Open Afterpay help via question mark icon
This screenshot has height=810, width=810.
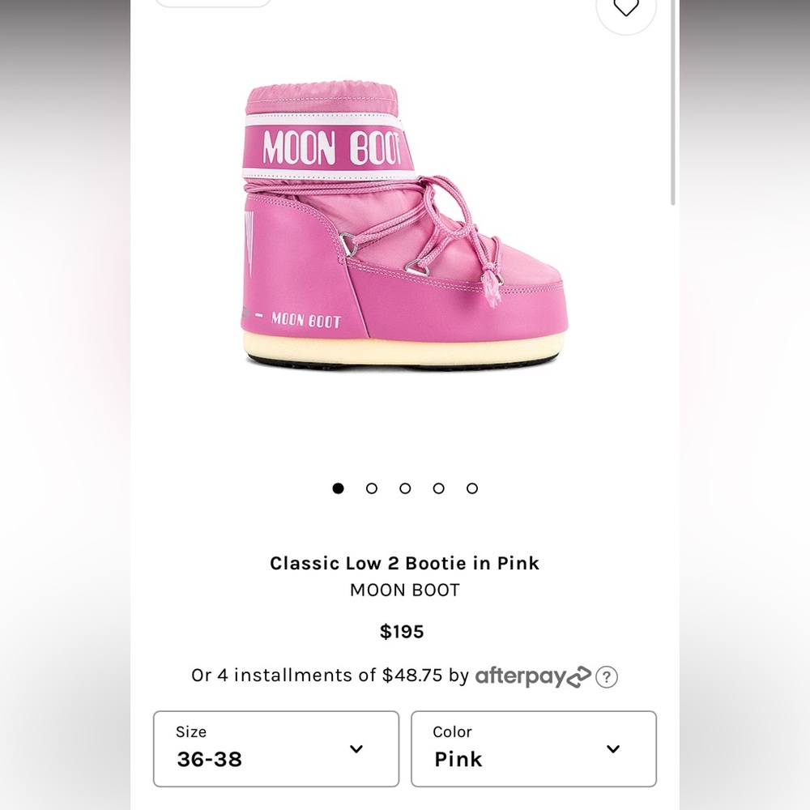point(607,676)
